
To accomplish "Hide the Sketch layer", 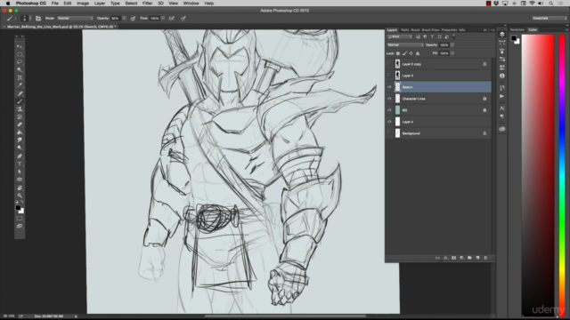I will 389,87.
